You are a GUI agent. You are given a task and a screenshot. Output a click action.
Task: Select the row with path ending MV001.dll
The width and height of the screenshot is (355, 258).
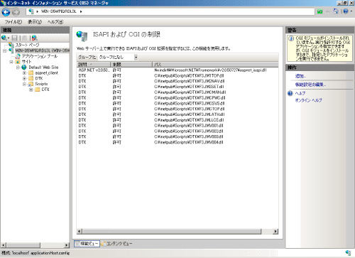(177, 126)
